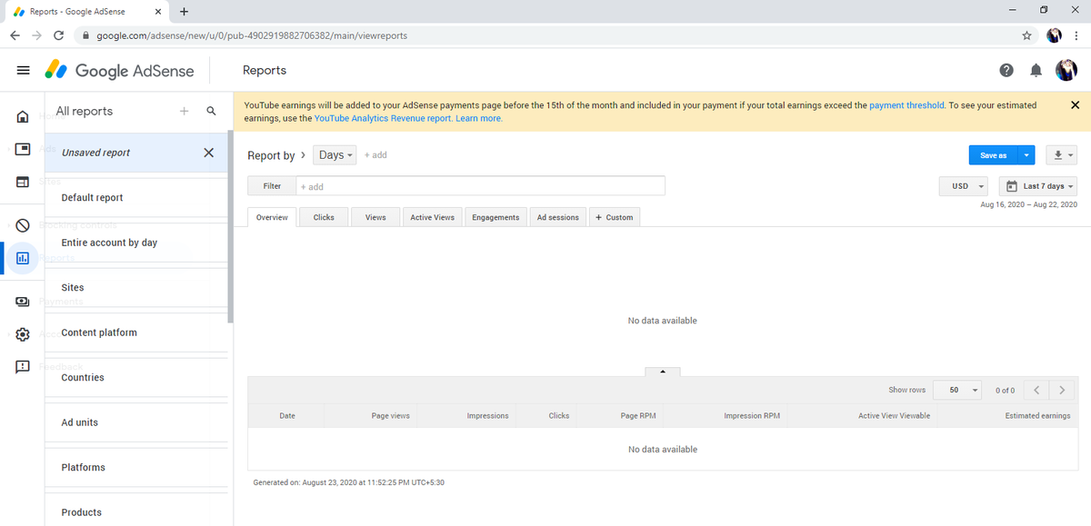Sort by the Page views column header
This screenshot has width=1091, height=526.
[x=391, y=415]
